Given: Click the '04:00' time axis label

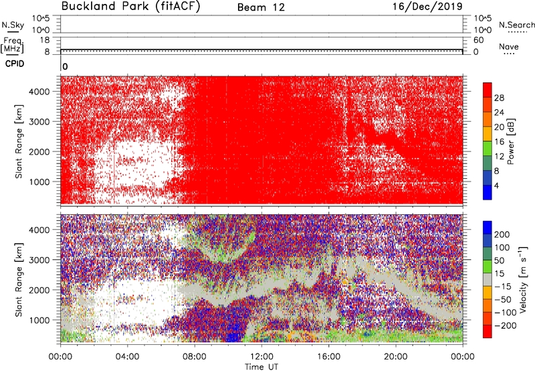Looking at the screenshot, I should pyautogui.click(x=127, y=357).
